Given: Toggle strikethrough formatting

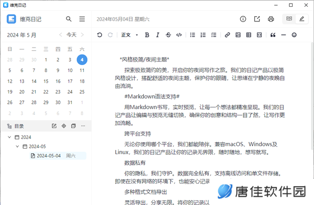Looking at the screenshot, I should point(168,35).
